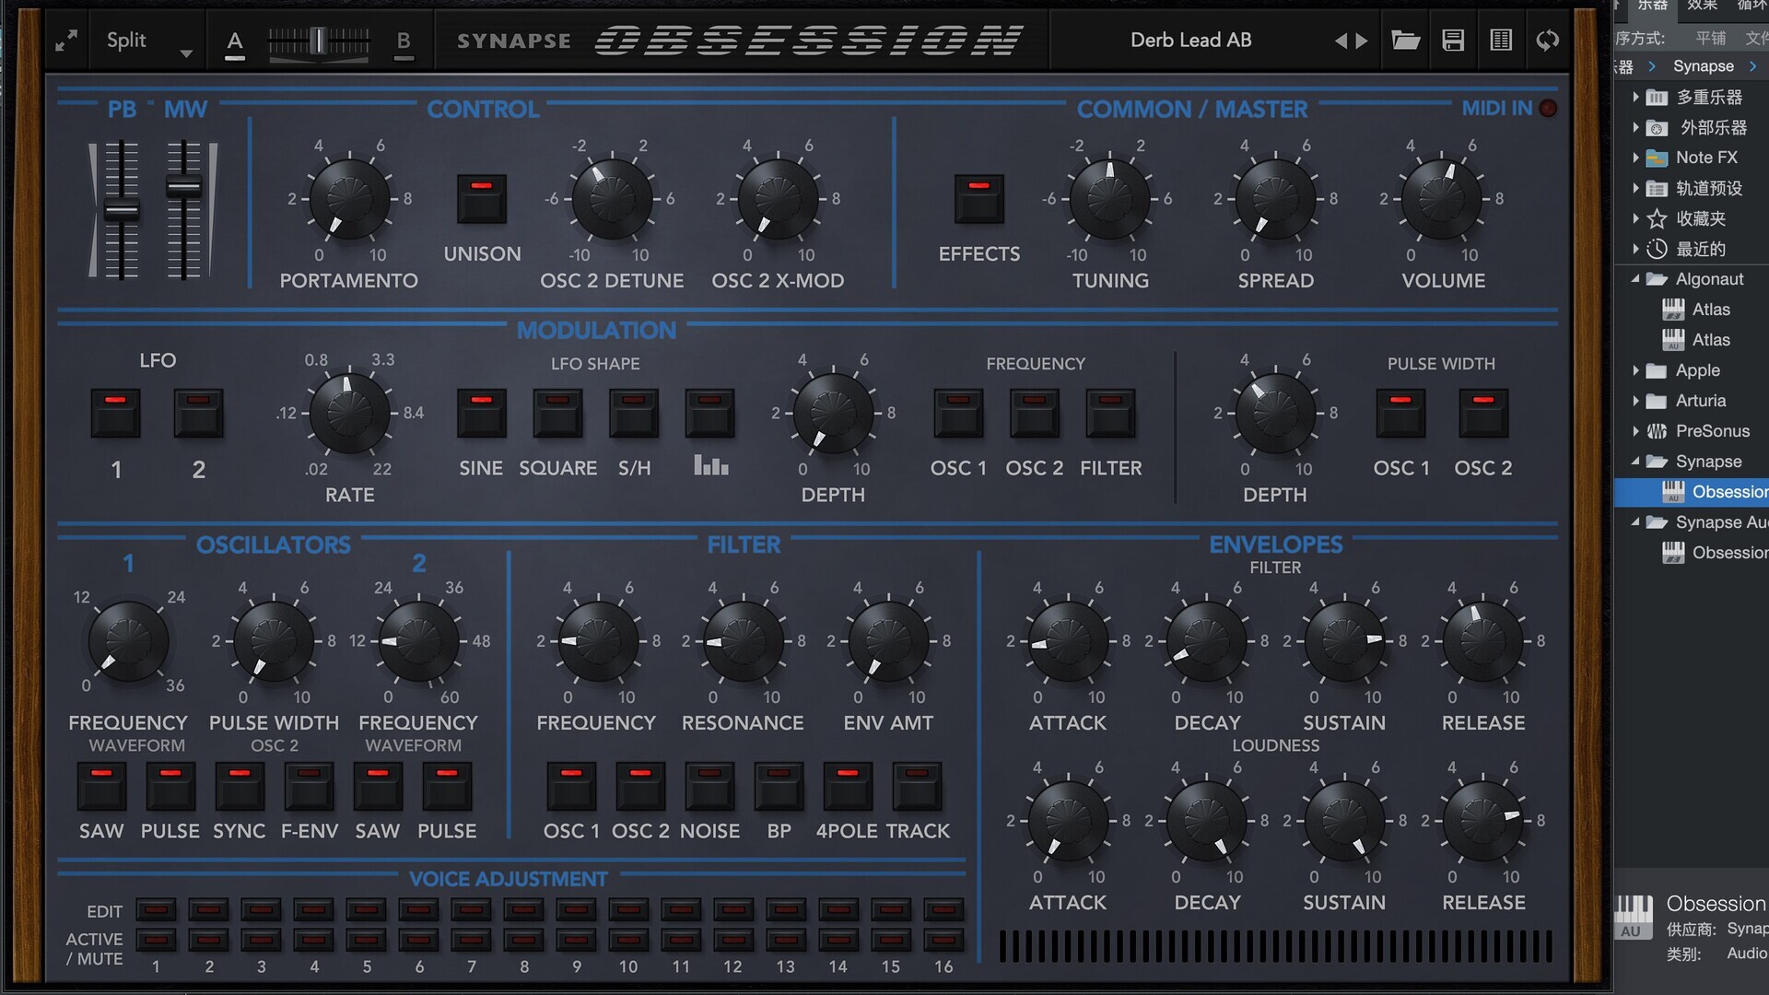The height and width of the screenshot is (995, 1769).
Task: Click the reload preset circular arrows icon
Action: coord(1548,41)
